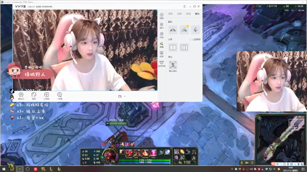Viewport: 307px width, 172px height.
Task: Select the horizontal flip mirror icon
Action: (x=173, y=30)
